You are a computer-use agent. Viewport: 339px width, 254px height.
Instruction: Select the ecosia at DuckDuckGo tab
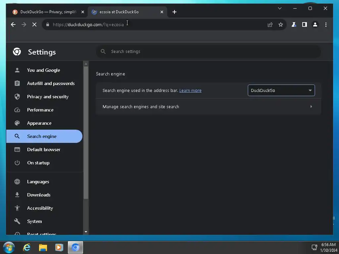[127, 12]
